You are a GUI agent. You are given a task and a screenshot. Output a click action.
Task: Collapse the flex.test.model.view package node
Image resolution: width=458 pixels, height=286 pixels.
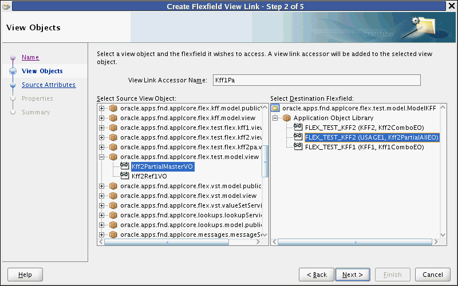coord(101,157)
